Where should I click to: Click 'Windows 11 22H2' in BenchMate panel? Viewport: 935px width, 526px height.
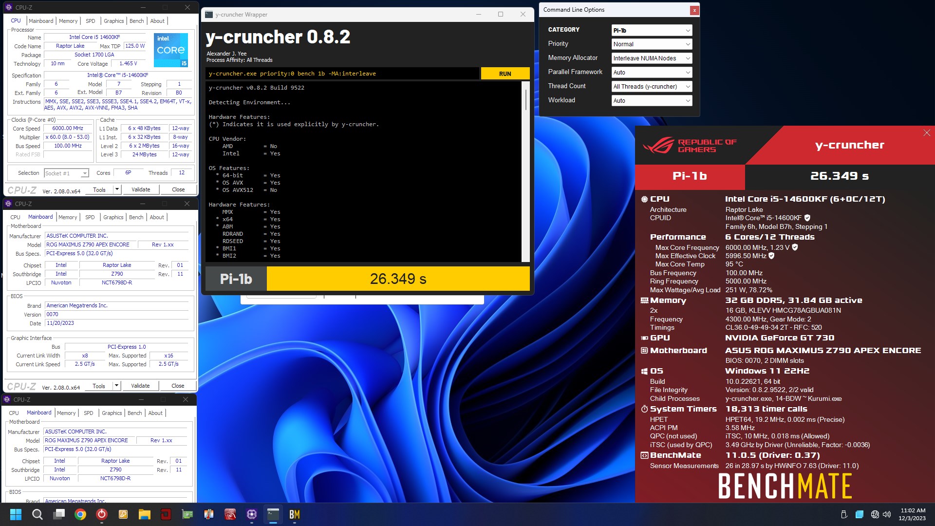(x=767, y=371)
